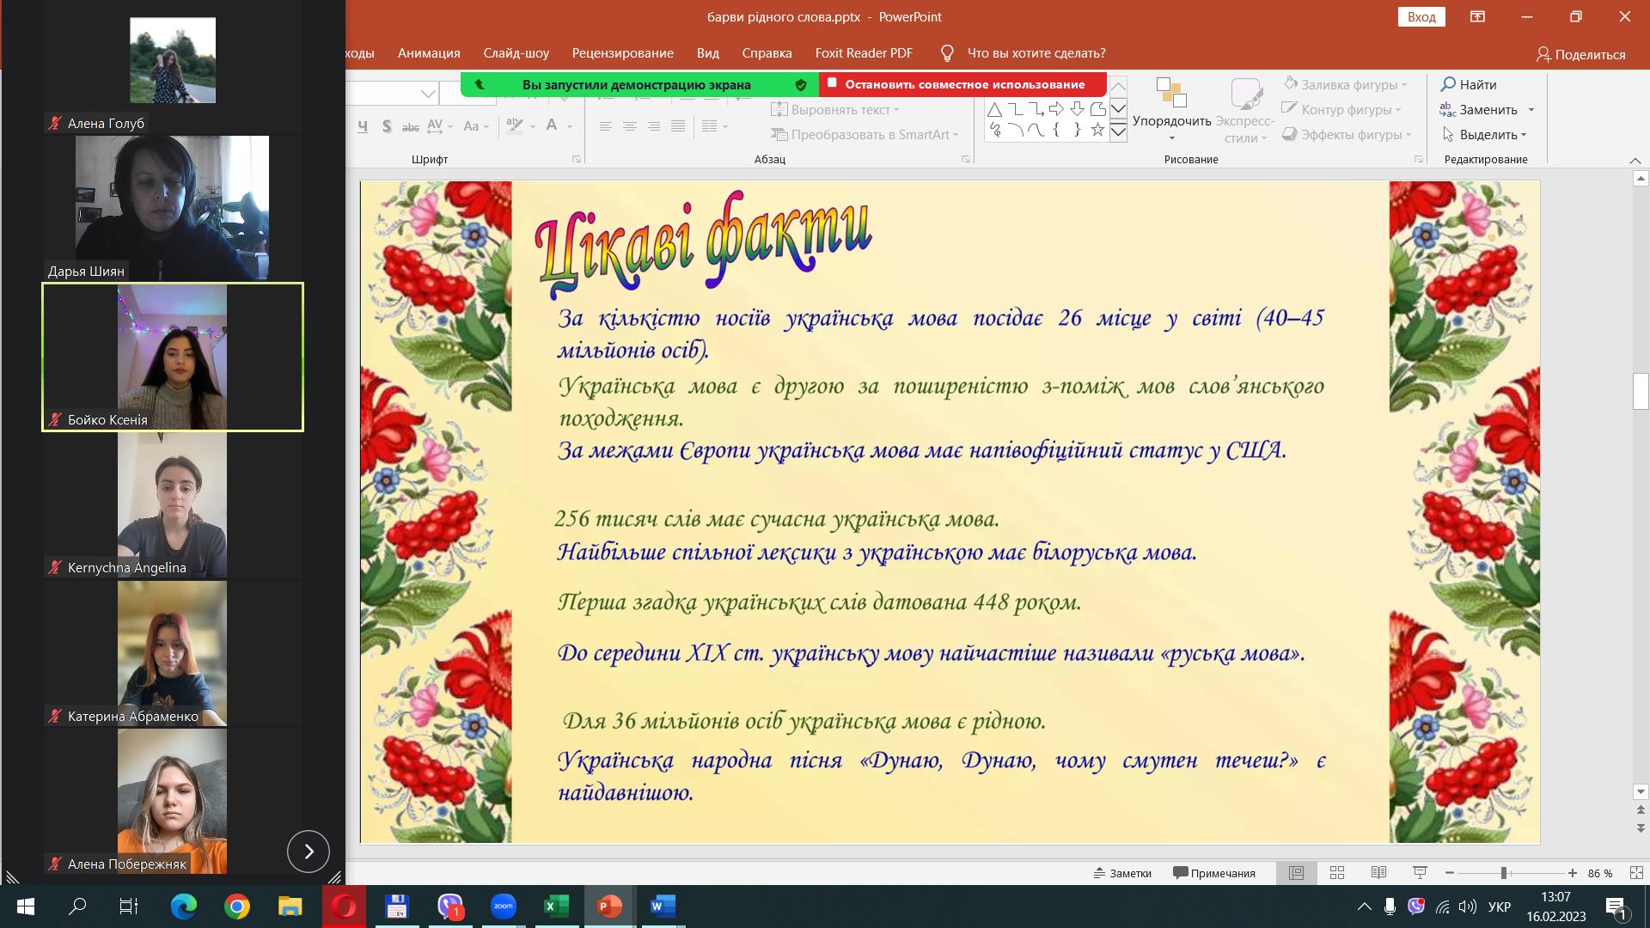Click the center text alignment icon
The width and height of the screenshot is (1650, 928).
630,126
